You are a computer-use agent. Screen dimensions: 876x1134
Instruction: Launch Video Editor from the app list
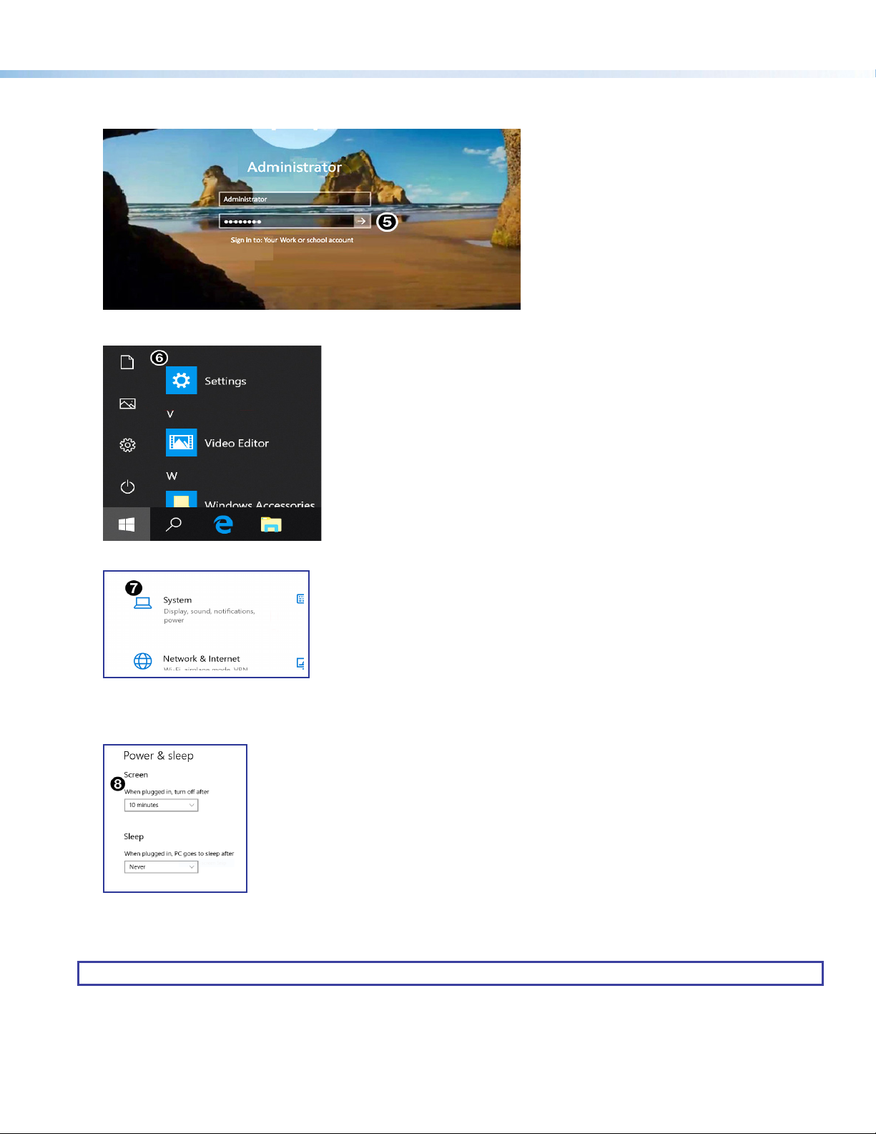click(236, 444)
